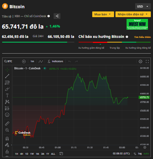Select the text annotation tool
Image resolution: width=153 pixels, height=159 pixels.
(7, 95)
